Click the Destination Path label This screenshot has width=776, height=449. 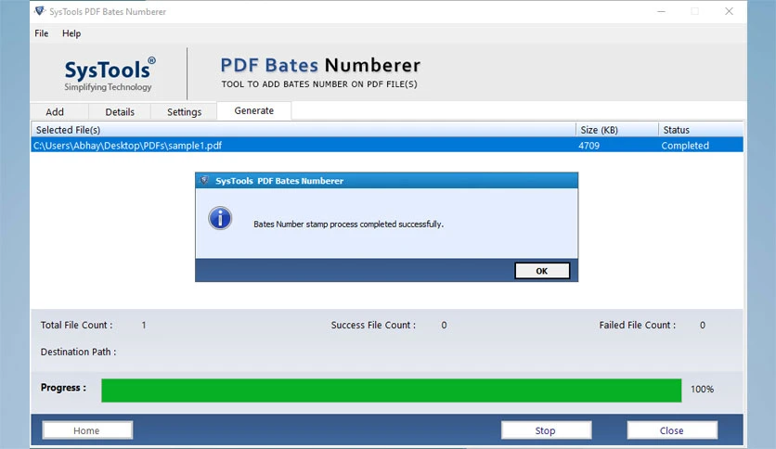pyautogui.click(x=78, y=352)
